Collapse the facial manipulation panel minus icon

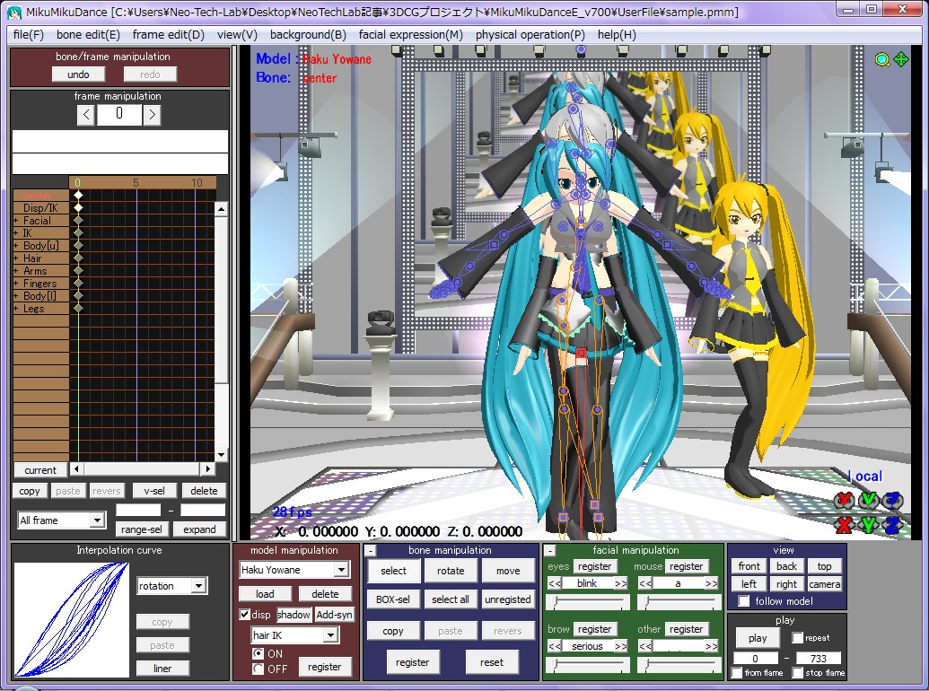click(550, 551)
